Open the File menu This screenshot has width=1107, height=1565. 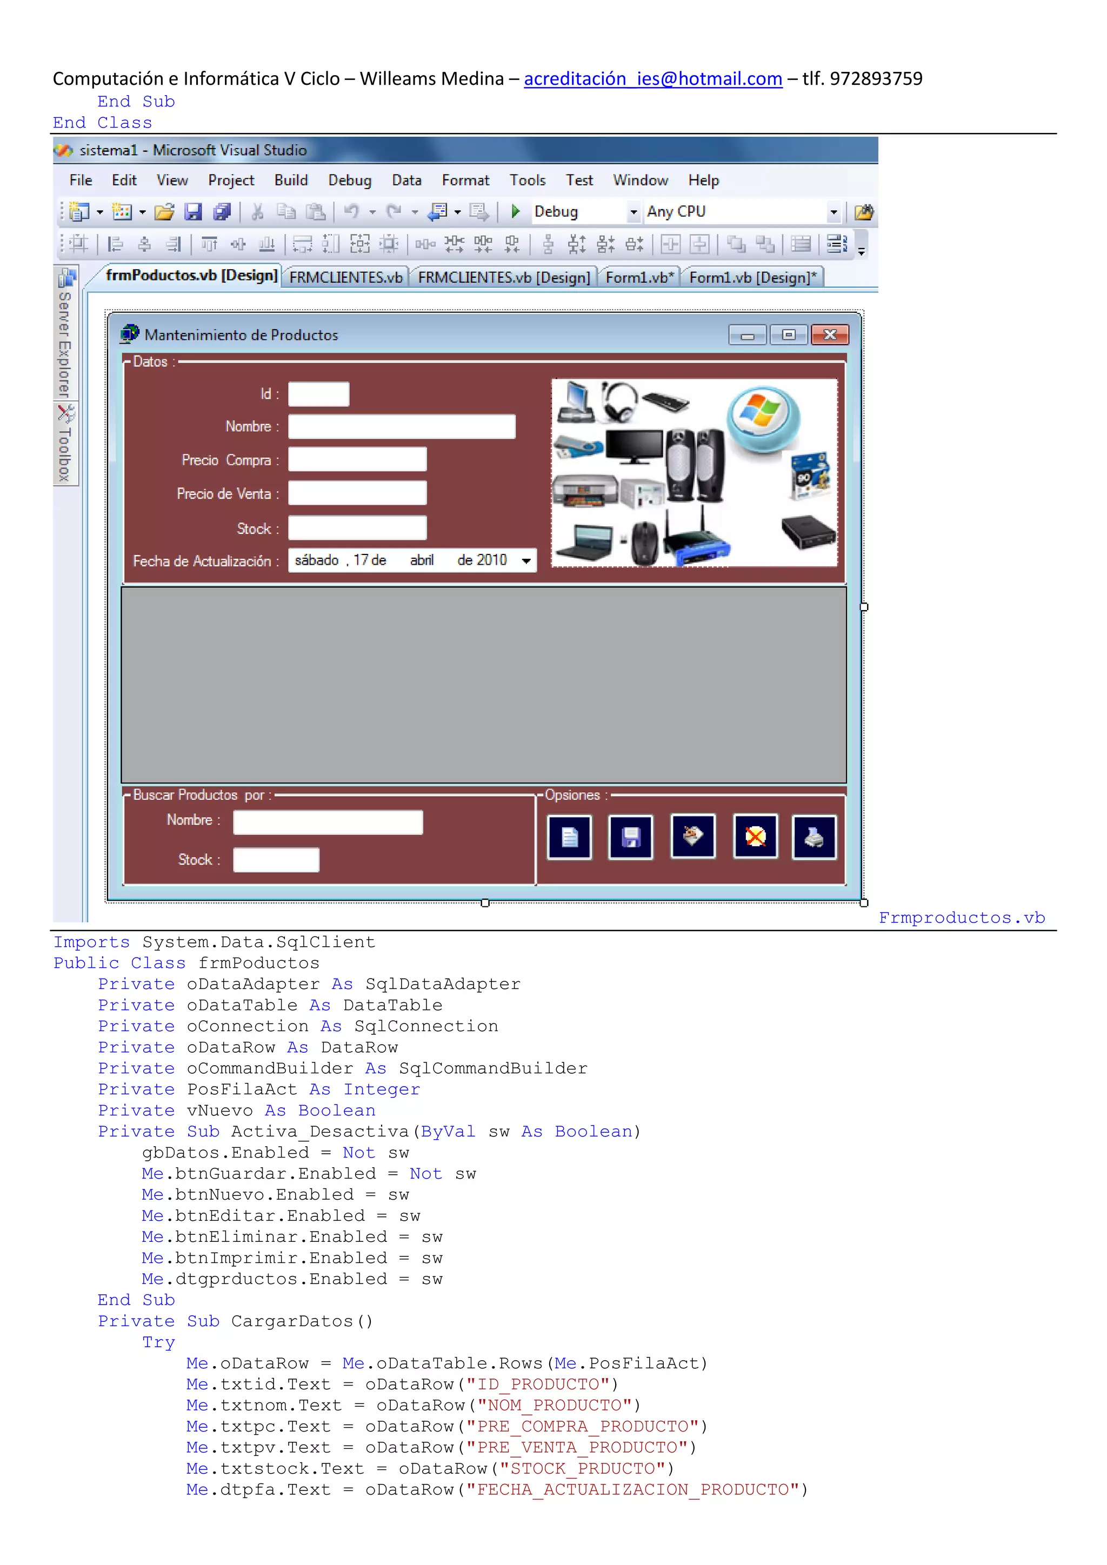pyautogui.click(x=81, y=180)
